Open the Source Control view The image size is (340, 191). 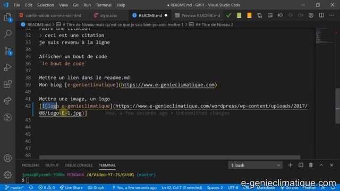tap(8, 51)
